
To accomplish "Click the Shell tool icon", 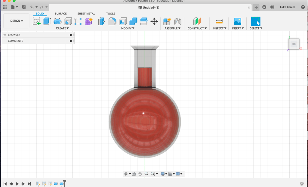I will [123, 21].
